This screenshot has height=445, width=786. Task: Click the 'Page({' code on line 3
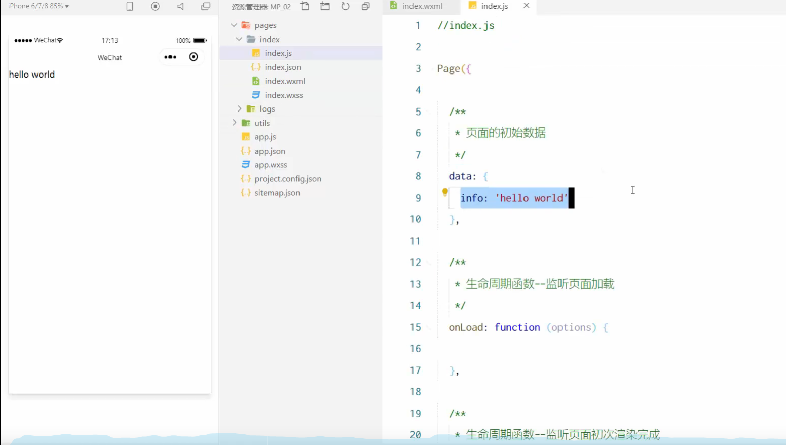click(455, 68)
